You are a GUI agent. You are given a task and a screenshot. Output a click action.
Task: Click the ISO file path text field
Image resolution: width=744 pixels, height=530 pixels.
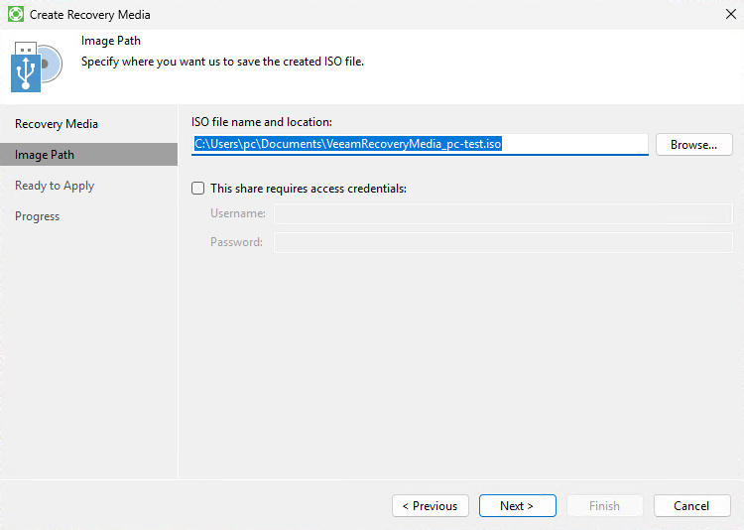(x=420, y=144)
